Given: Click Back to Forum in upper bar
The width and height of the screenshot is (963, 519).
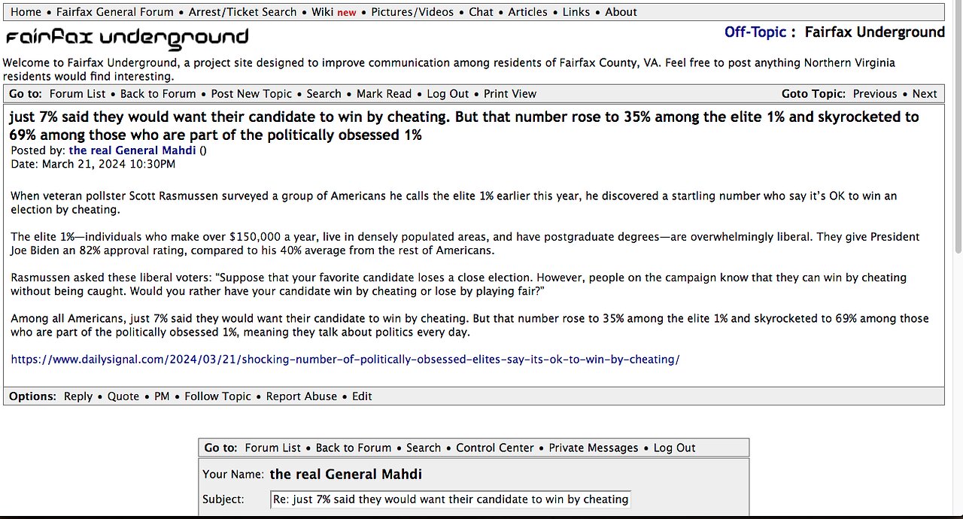Looking at the screenshot, I should pos(158,94).
